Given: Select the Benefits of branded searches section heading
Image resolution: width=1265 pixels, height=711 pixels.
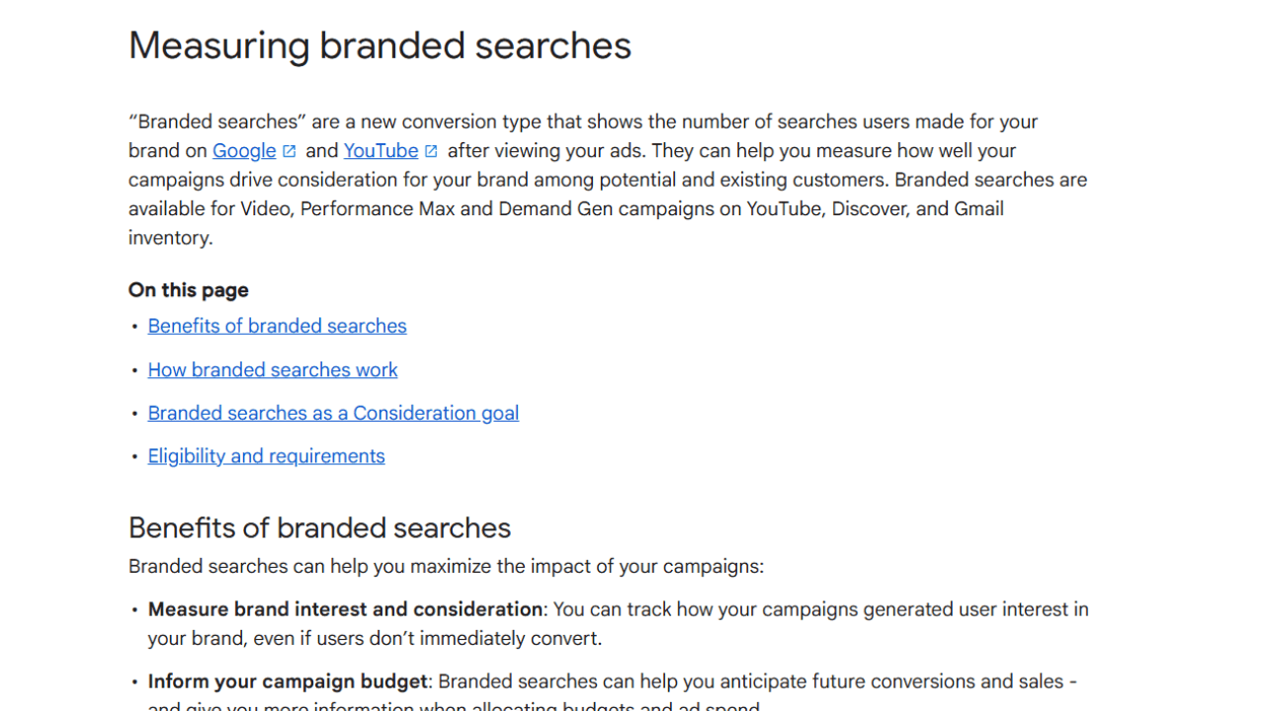Looking at the screenshot, I should [319, 528].
